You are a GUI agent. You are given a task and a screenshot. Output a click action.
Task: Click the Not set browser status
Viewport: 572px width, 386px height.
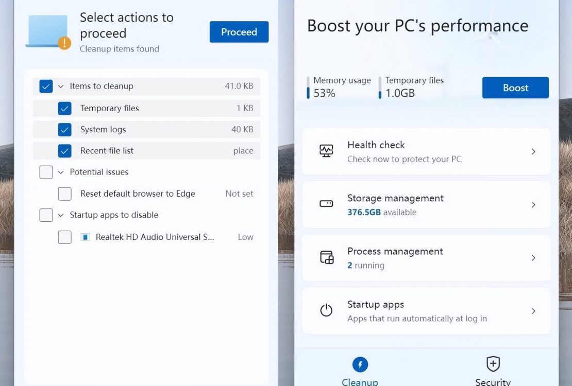[239, 194]
